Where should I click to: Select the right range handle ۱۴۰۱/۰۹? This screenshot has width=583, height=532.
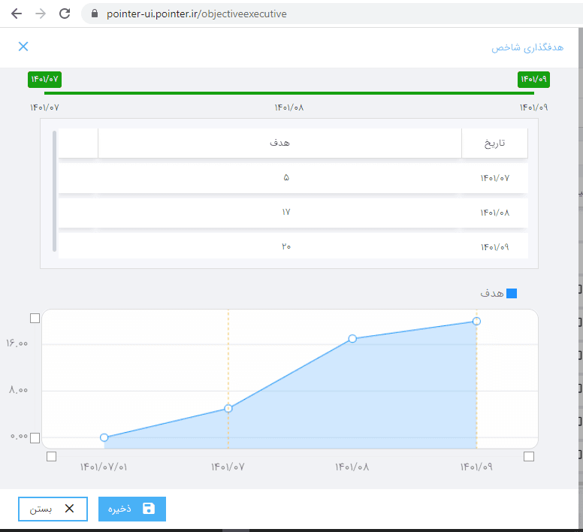pos(533,80)
